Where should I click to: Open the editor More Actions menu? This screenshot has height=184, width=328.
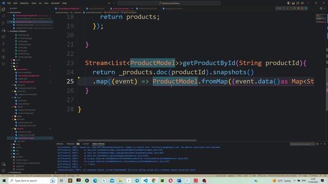coord(325,8)
